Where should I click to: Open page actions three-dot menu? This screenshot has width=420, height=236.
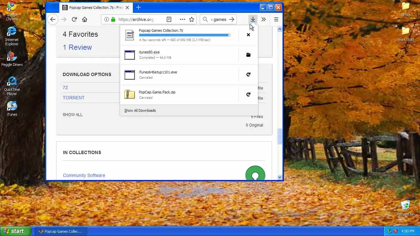pyautogui.click(x=182, y=19)
